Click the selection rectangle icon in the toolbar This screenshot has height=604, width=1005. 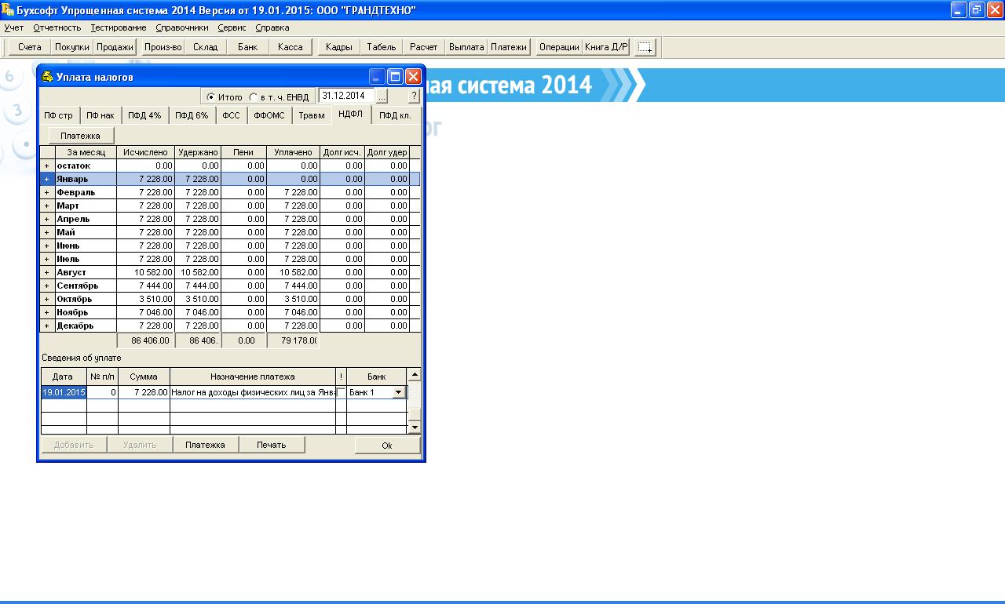click(x=645, y=48)
